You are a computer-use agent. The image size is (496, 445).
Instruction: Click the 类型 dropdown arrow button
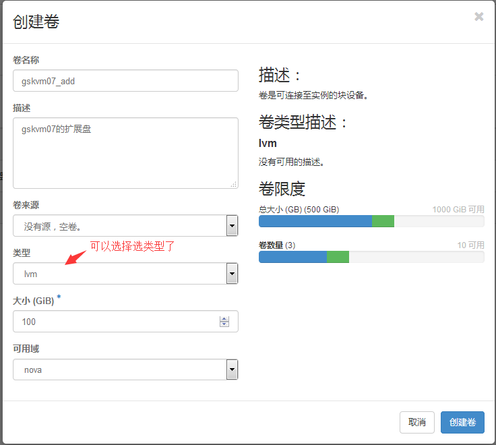click(x=232, y=274)
